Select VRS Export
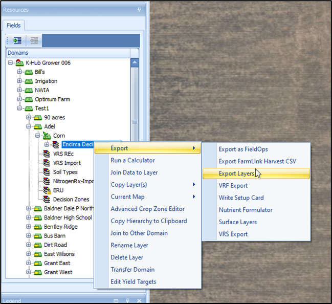The width and height of the screenshot is (332, 304). 256,234
